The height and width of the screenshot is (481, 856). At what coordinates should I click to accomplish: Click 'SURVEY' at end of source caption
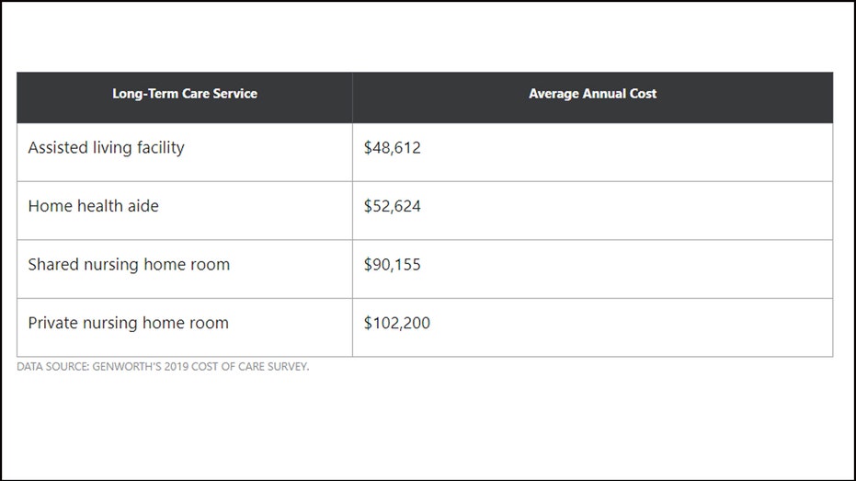[x=288, y=367]
